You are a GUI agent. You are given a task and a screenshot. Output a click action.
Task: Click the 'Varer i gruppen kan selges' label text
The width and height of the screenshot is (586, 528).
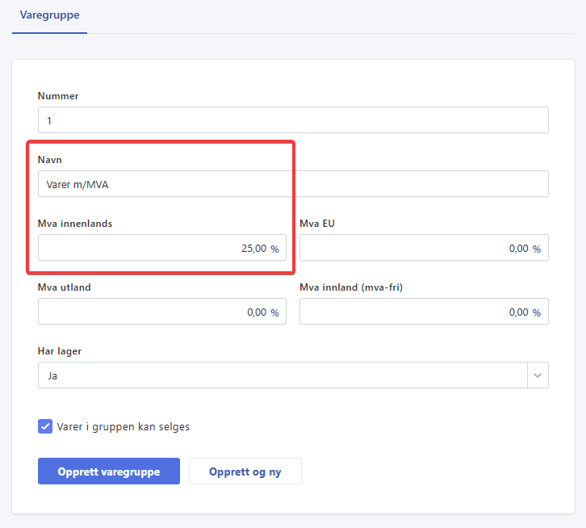pyautogui.click(x=123, y=426)
